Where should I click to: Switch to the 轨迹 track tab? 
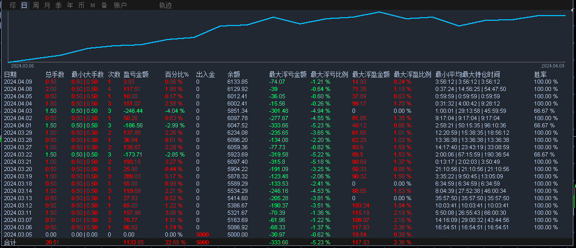[166, 5]
